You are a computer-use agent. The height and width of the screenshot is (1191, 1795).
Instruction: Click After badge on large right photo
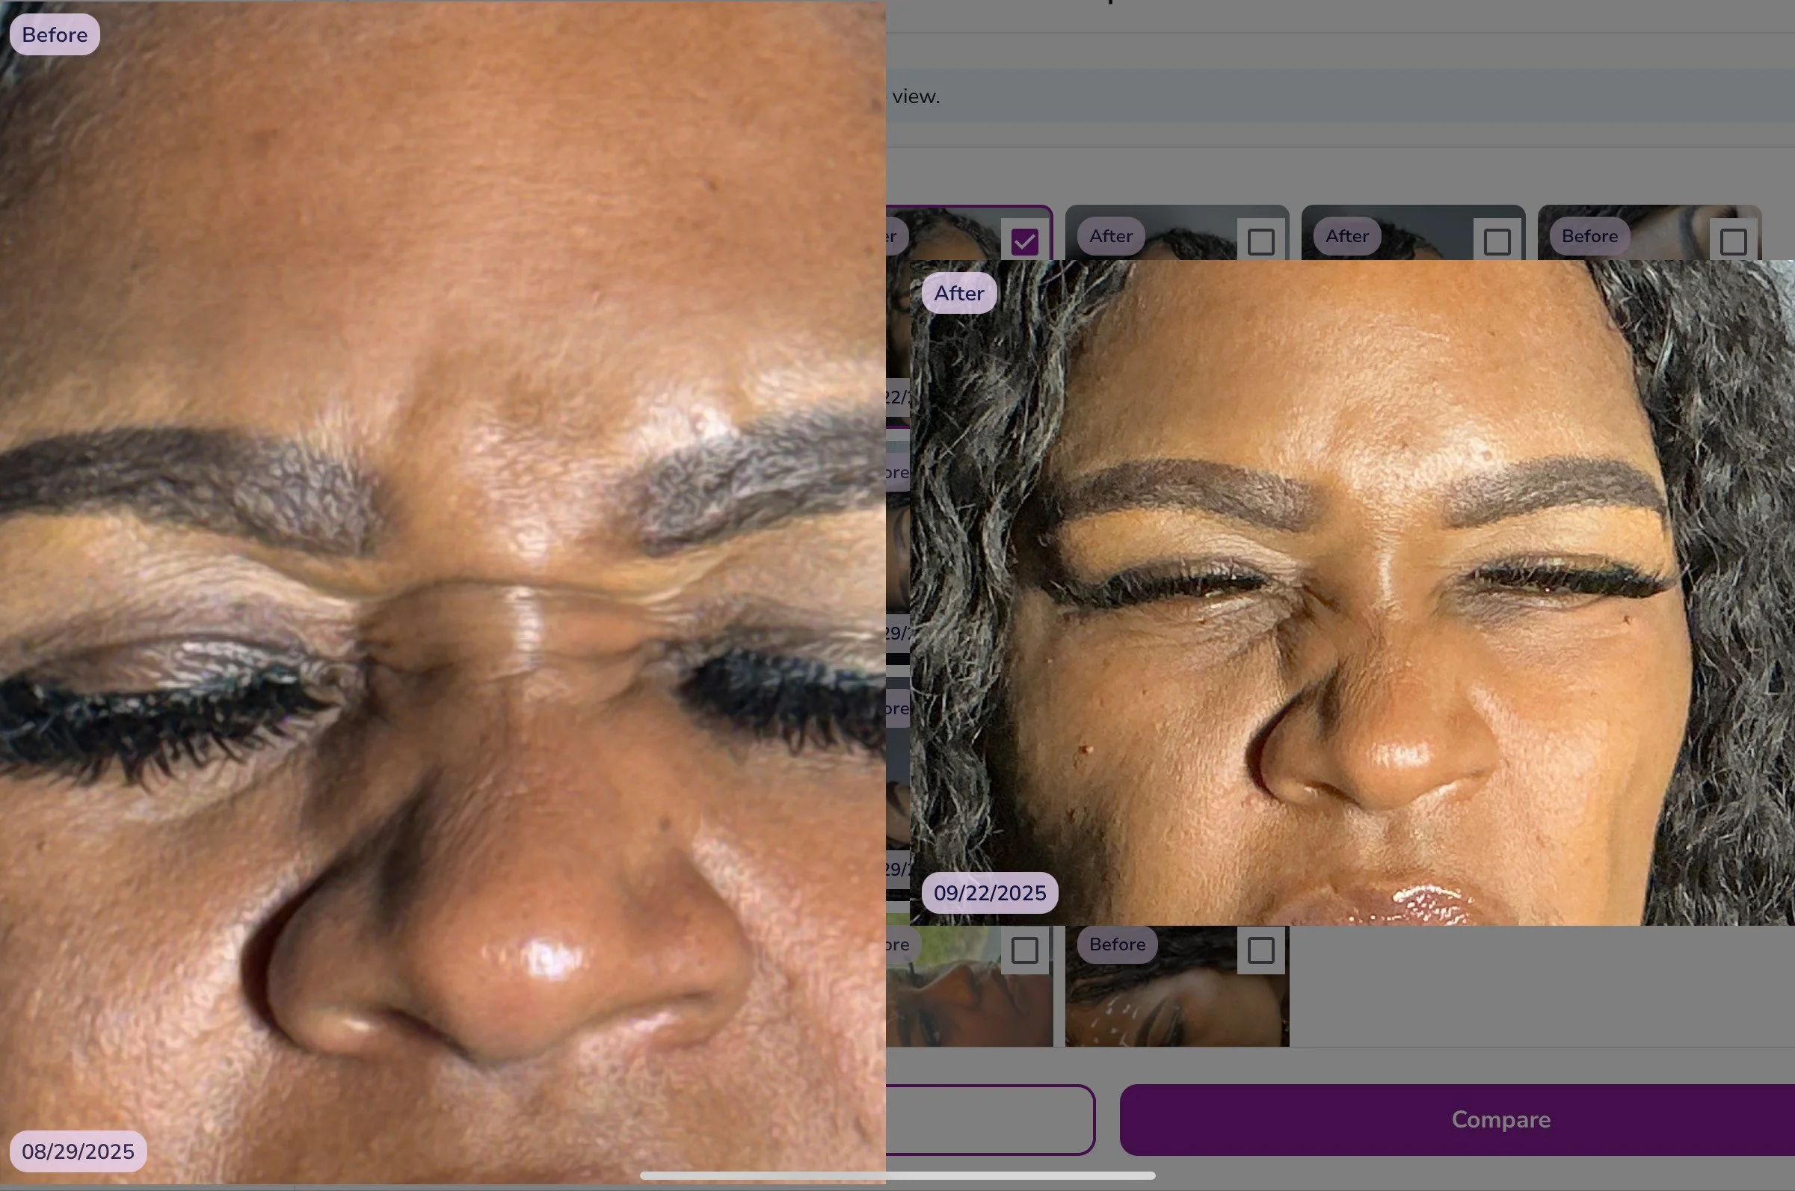pyautogui.click(x=959, y=293)
